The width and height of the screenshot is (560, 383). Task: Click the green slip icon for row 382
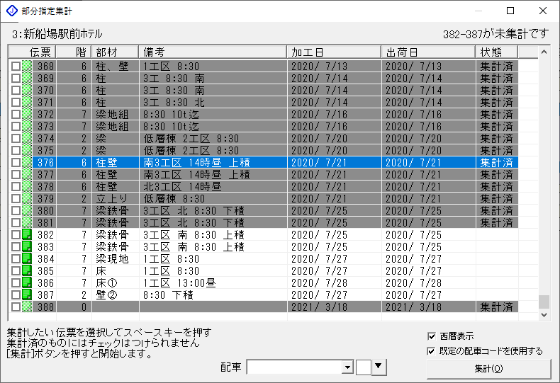(x=27, y=235)
